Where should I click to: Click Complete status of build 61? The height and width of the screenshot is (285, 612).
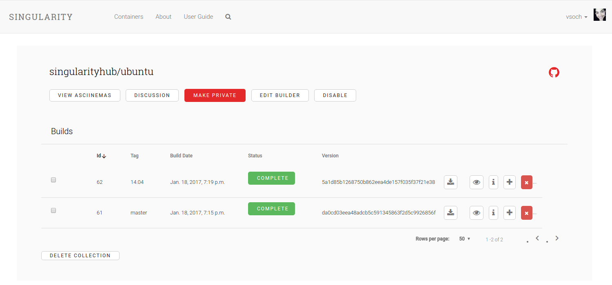[x=271, y=209]
